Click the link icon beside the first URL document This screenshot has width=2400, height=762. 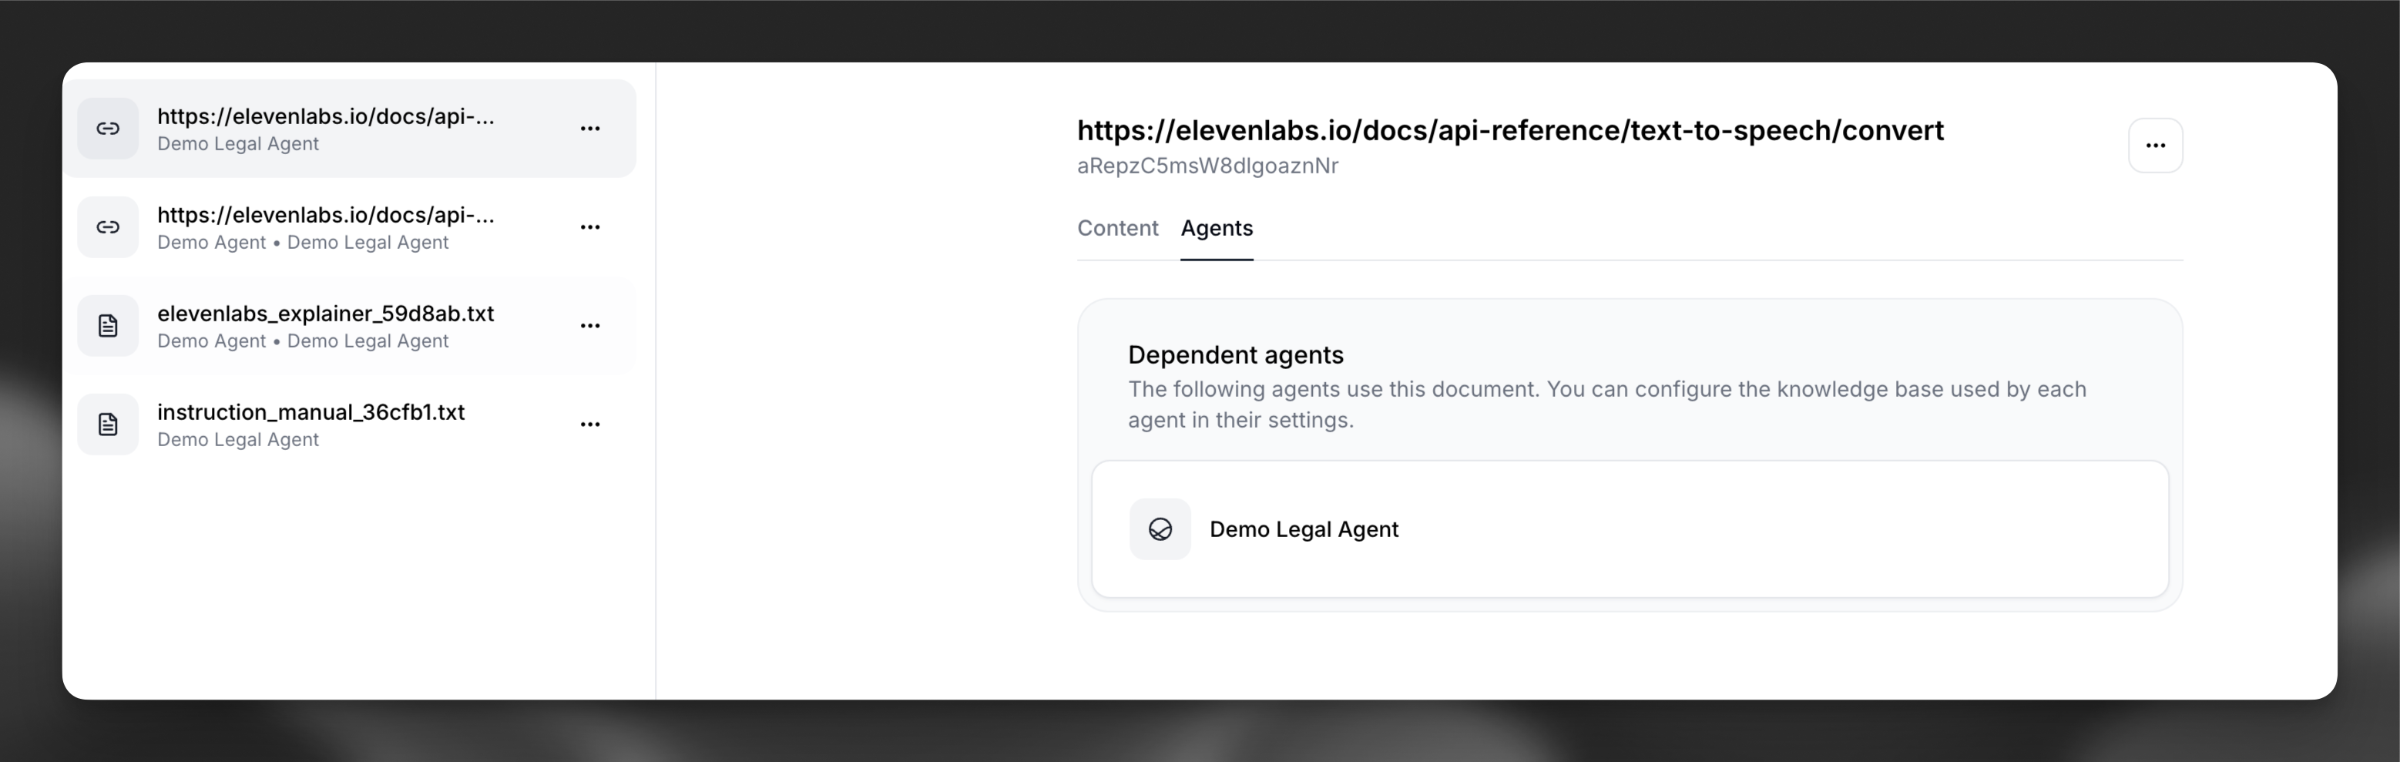tap(108, 129)
